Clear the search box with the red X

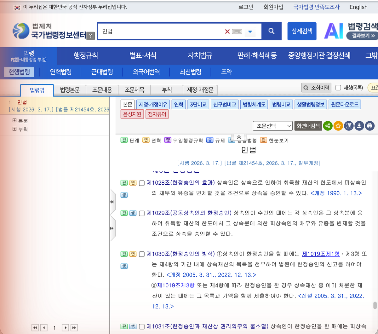point(227,32)
